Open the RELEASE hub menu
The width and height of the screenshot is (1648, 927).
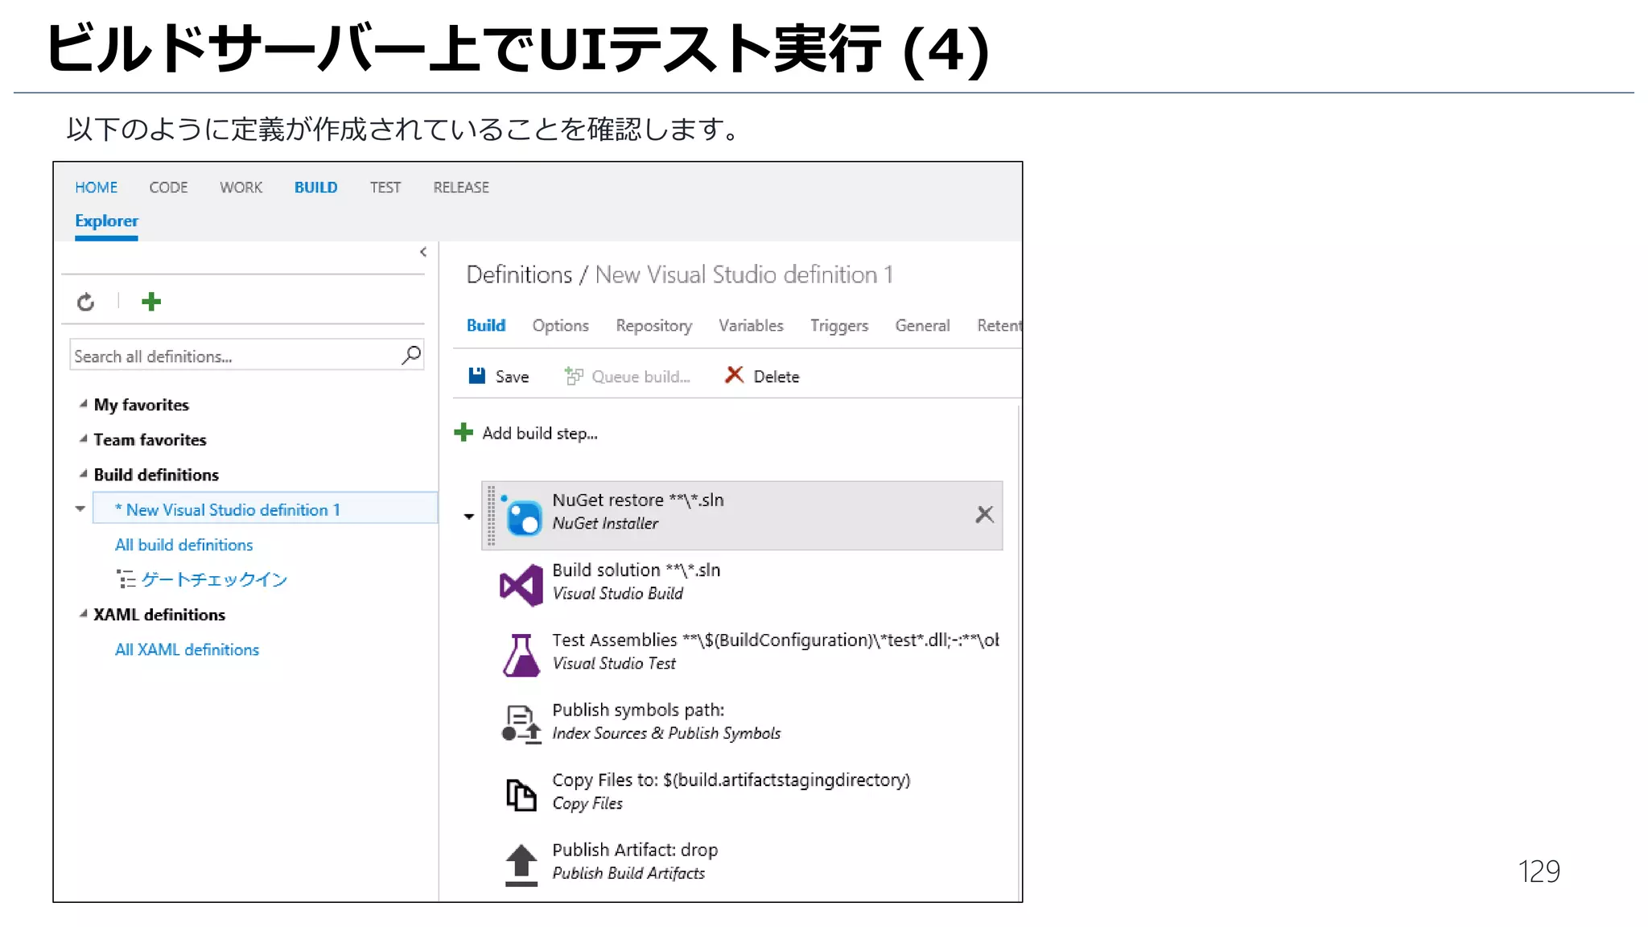(460, 187)
